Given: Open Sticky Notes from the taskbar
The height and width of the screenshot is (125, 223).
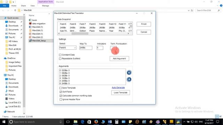Looking at the screenshot, I should 130,122.
